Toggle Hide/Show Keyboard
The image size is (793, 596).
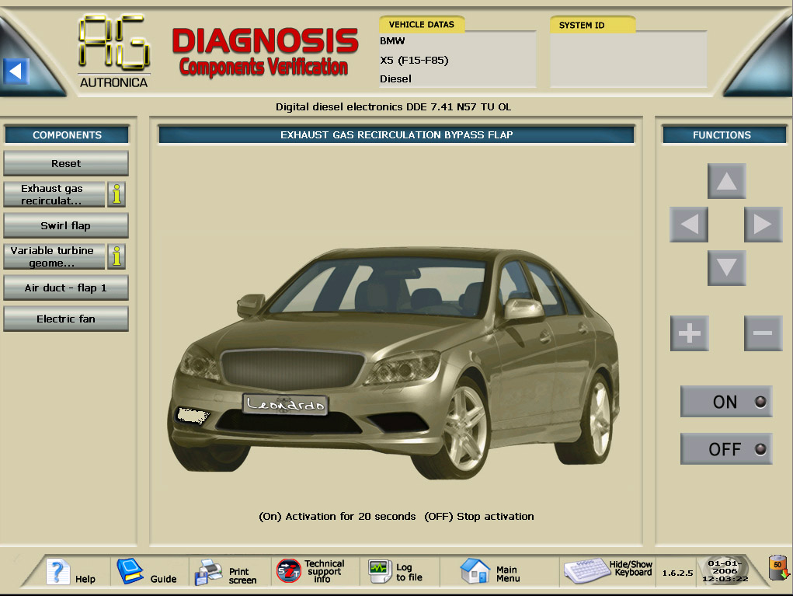[x=608, y=571]
